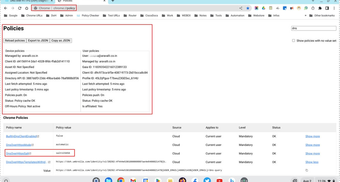Click the stopwatch extension icon
This screenshot has height=182, width=340.
313,8
